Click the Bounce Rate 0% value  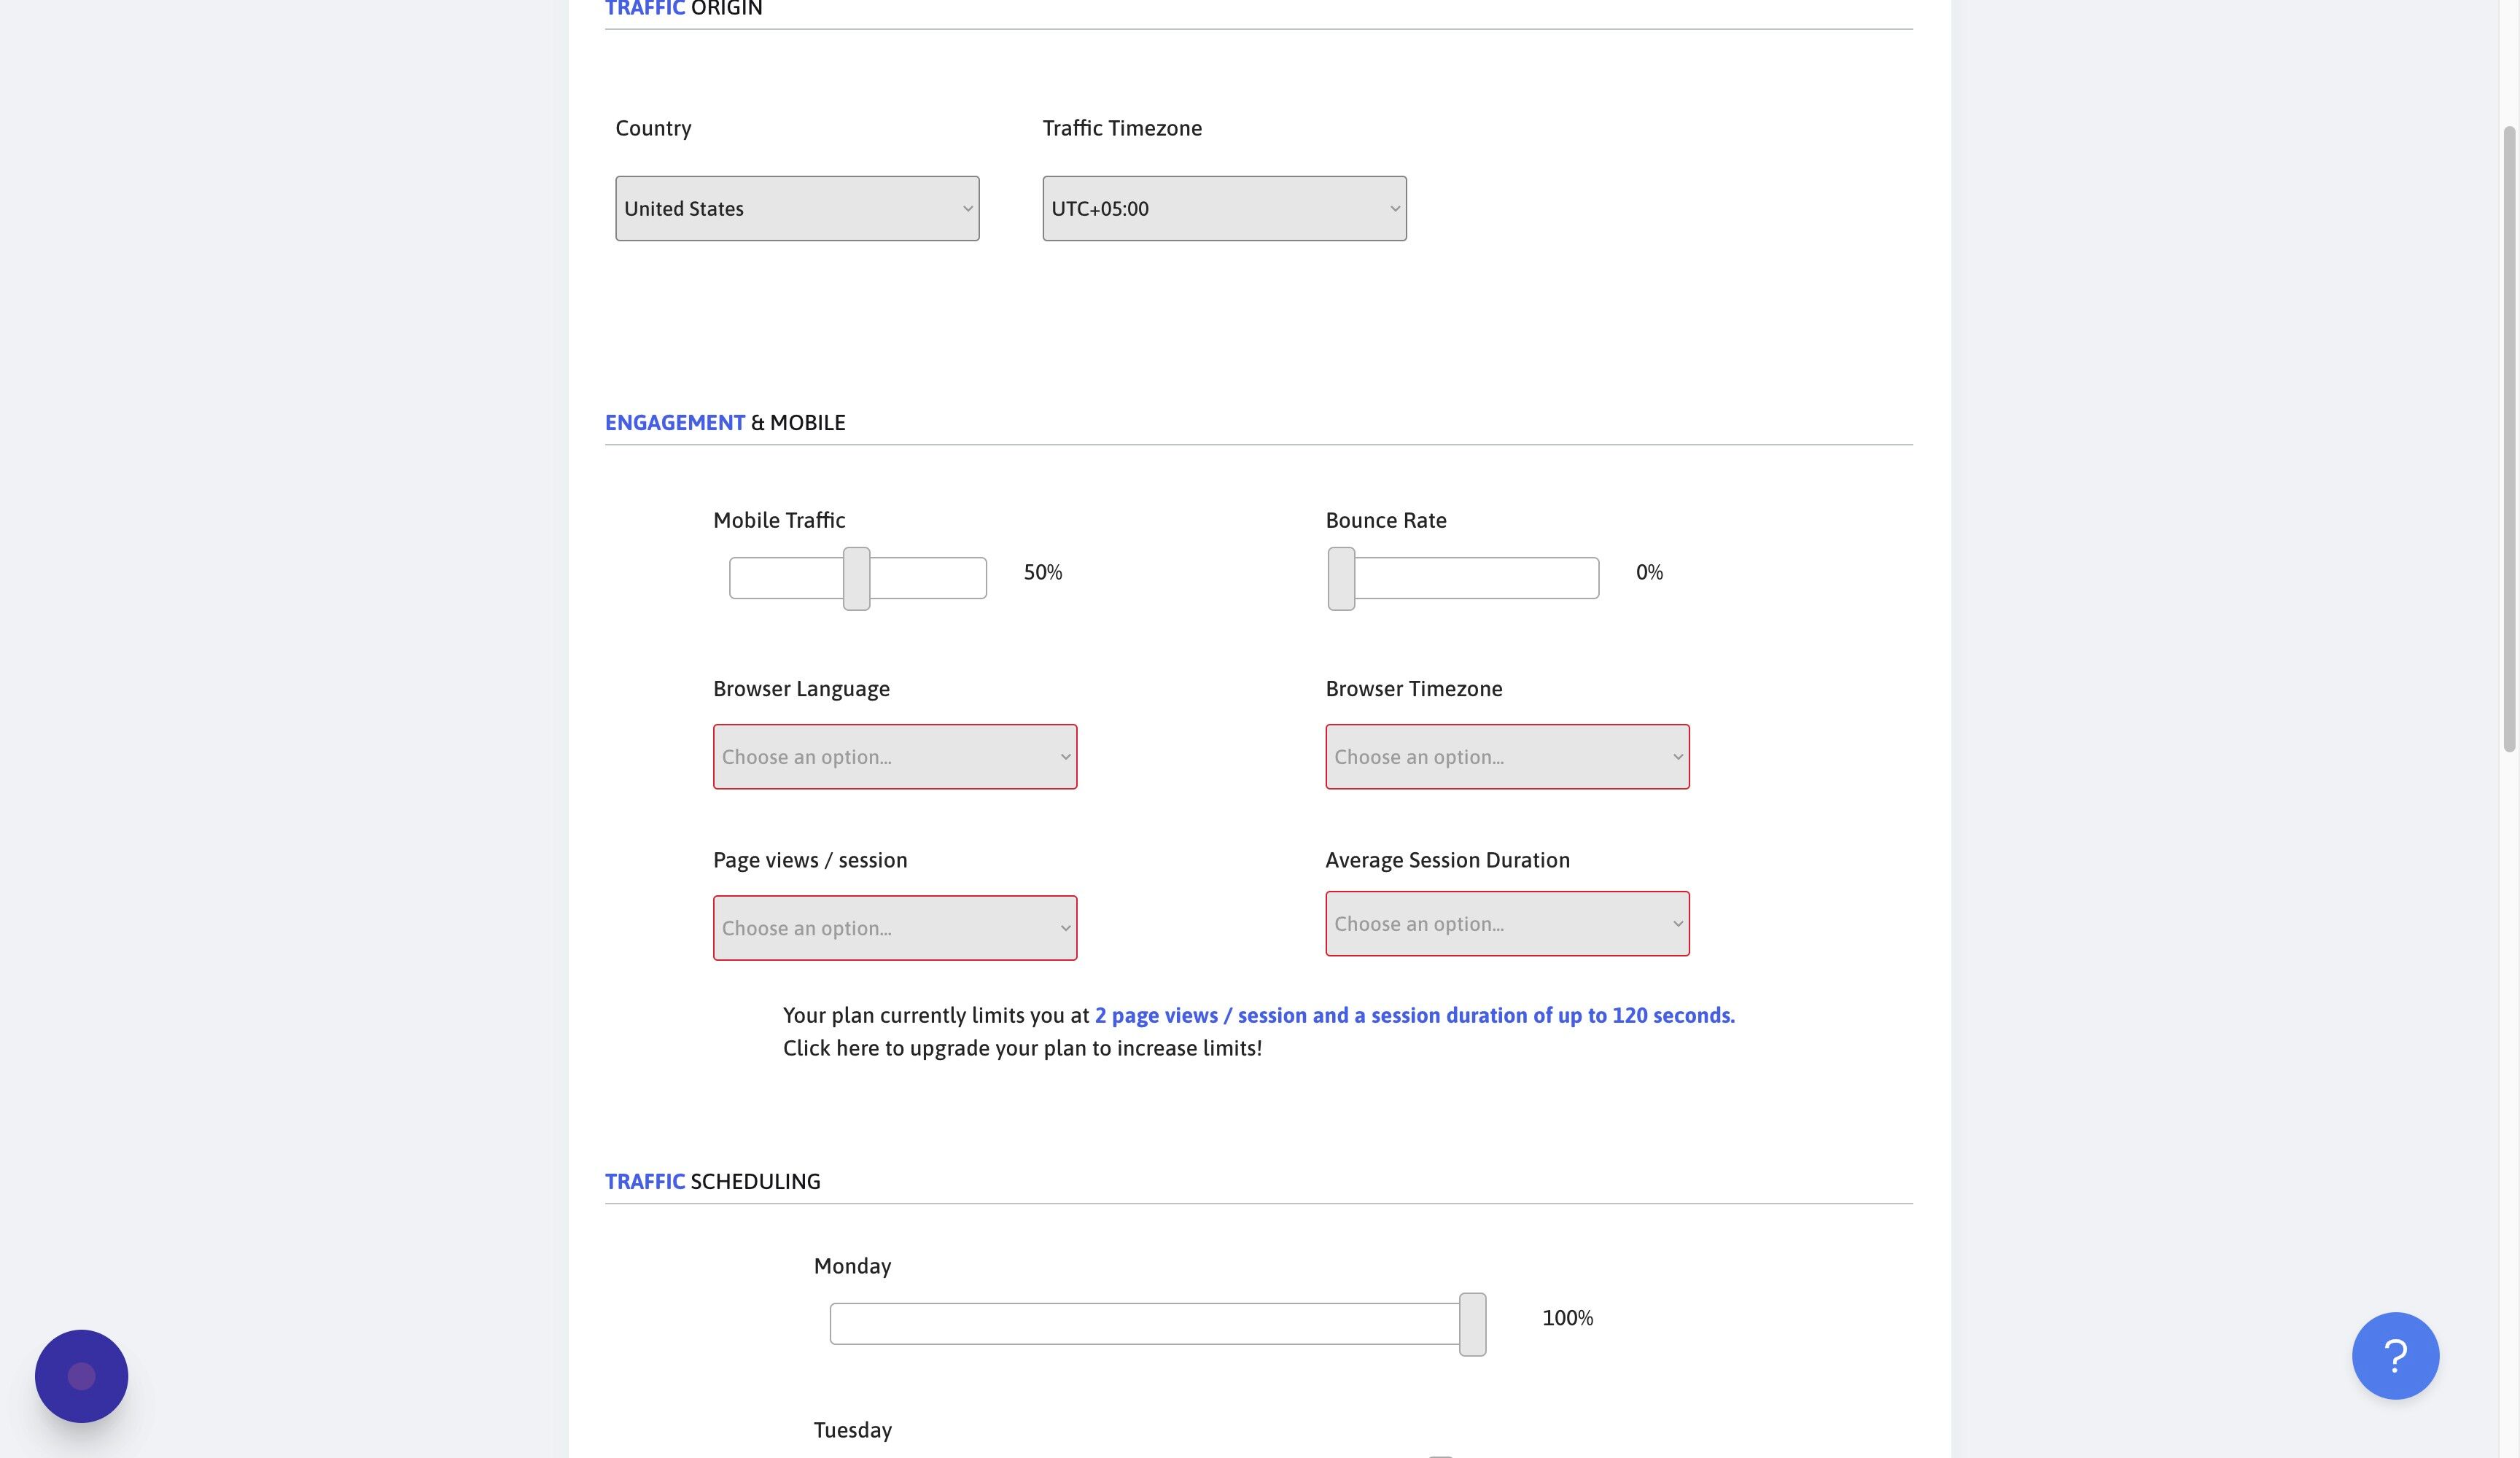coord(1649,572)
